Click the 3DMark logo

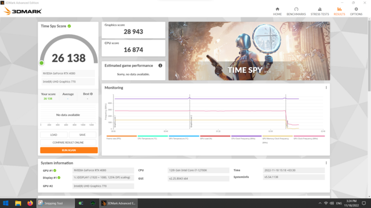(23, 11)
